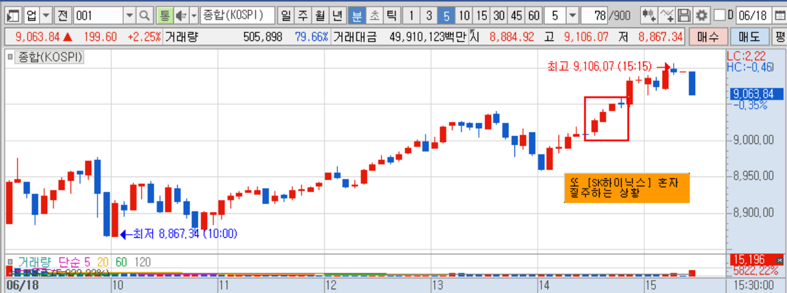This screenshot has width=787, height=293.
Task: Switch to the 일 daily period tab
Action: tap(285, 15)
